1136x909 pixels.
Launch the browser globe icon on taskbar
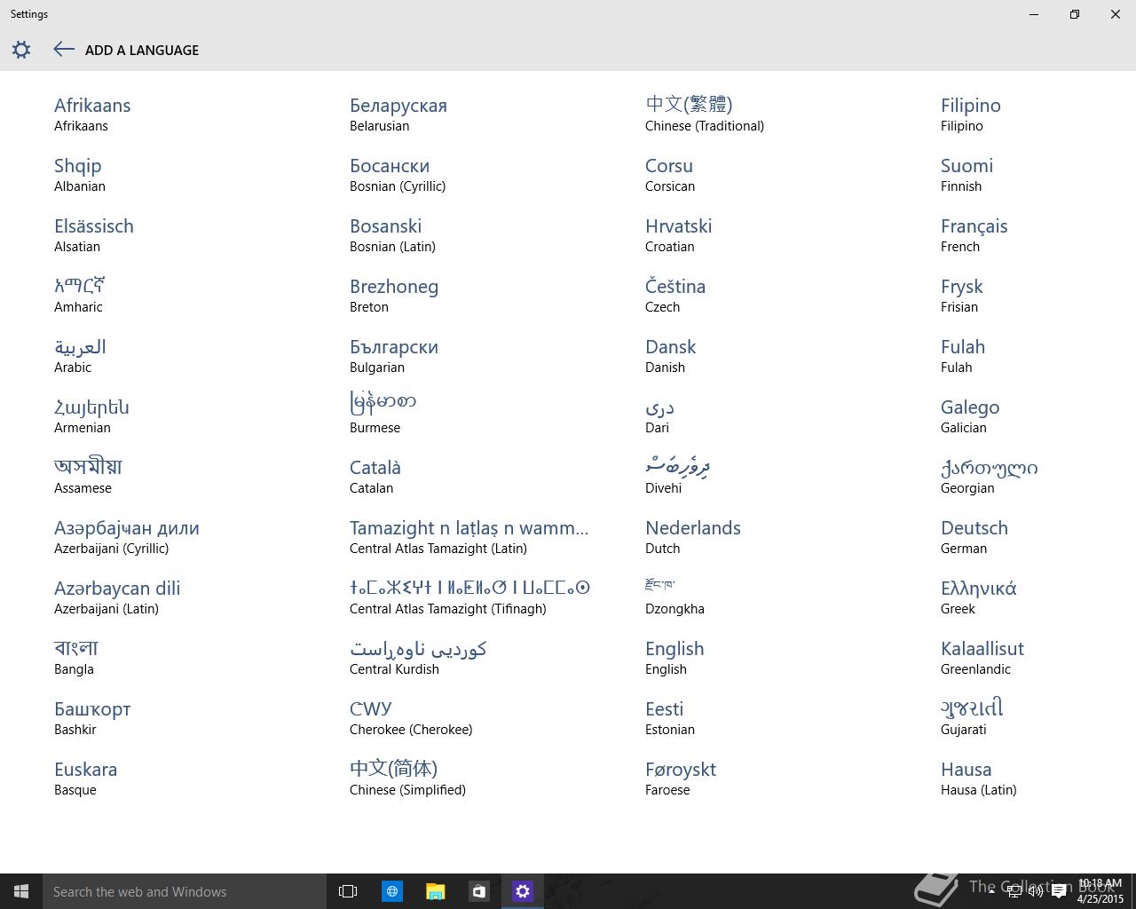[391, 891]
